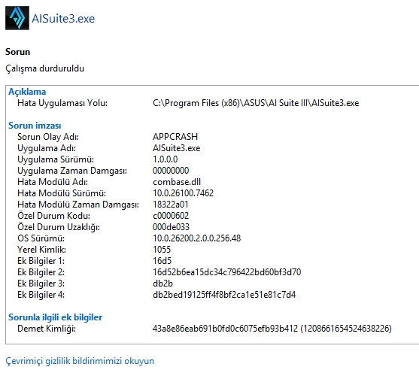Select the timestamp value 00000000
This screenshot has height=373, width=419.
click(x=171, y=171)
